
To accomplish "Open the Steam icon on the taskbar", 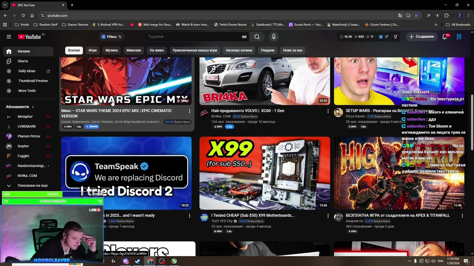I will coord(137,261).
